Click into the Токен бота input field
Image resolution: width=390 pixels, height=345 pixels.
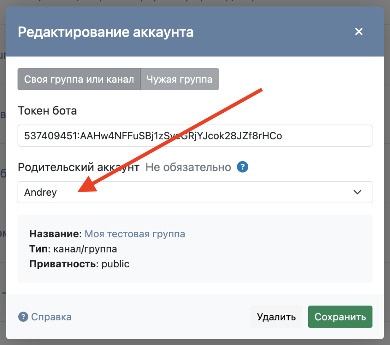[195, 136]
